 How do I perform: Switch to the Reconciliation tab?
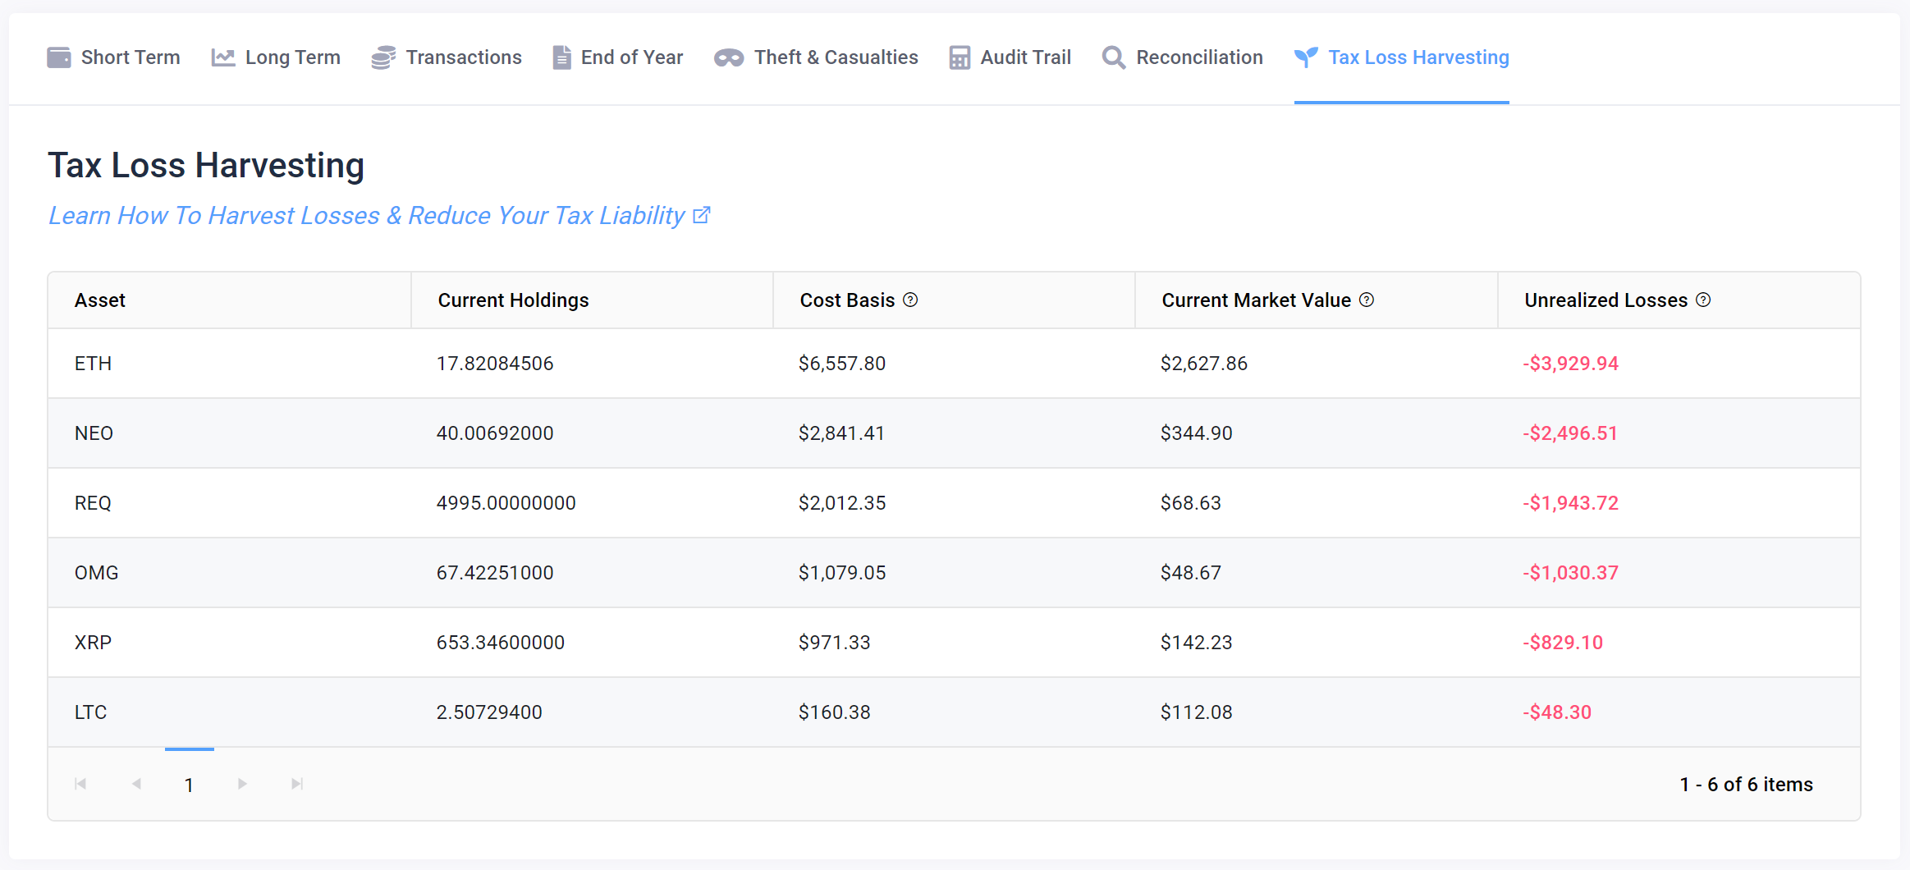[x=1182, y=57]
